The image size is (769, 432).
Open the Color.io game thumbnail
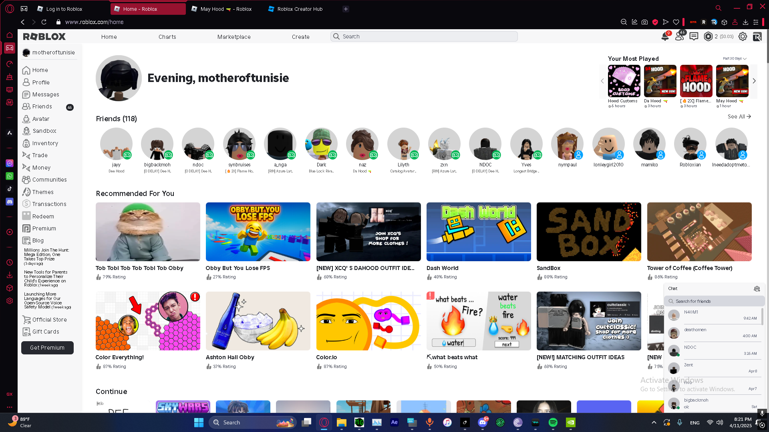(368, 321)
